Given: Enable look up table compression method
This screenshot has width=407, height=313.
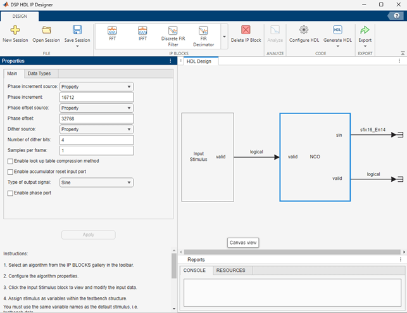Looking at the screenshot, I should click(10, 161).
